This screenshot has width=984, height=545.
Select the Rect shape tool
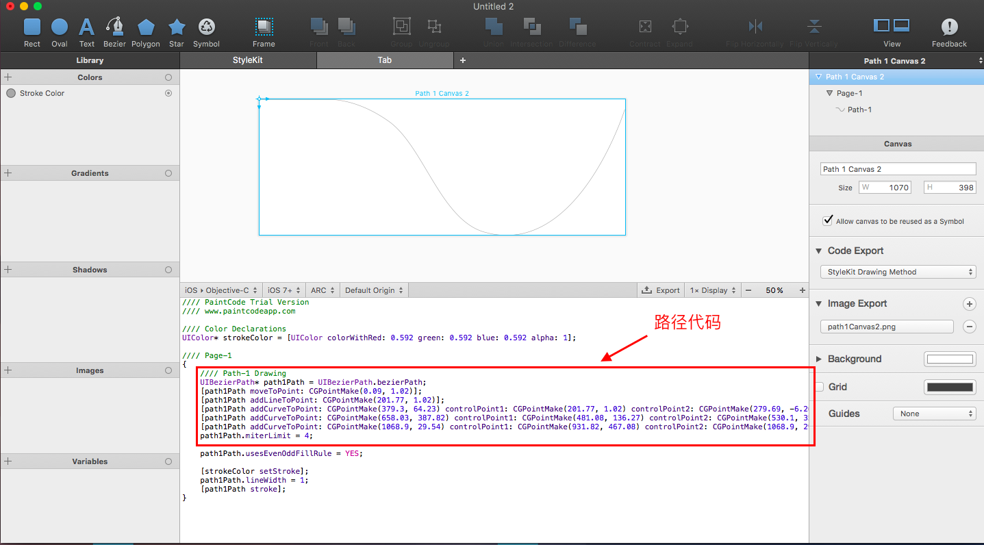point(32,27)
